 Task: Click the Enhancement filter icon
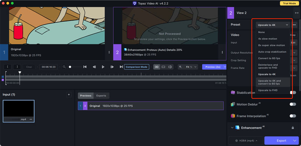237,128
